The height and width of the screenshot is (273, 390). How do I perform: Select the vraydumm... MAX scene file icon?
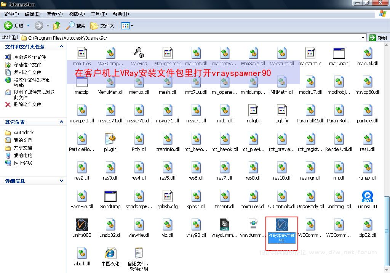point(224,225)
